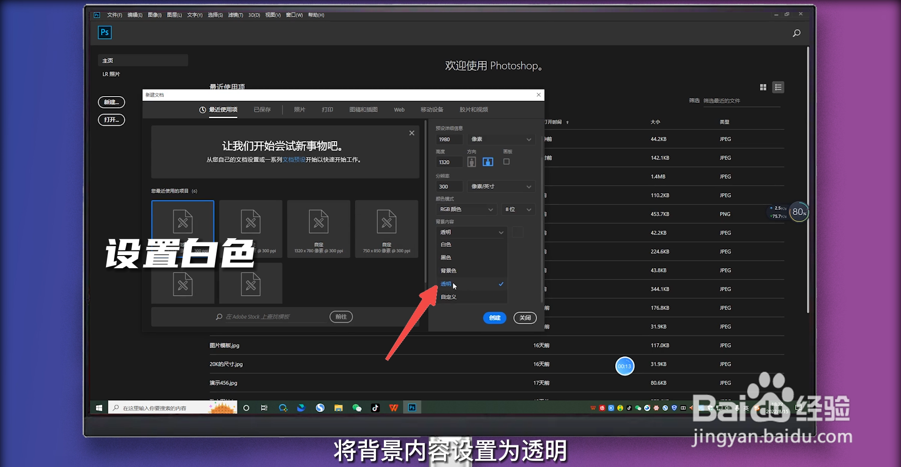Image resolution: width=901 pixels, height=467 pixels.
Task: Switch to the 照片 tab
Action: [299, 109]
